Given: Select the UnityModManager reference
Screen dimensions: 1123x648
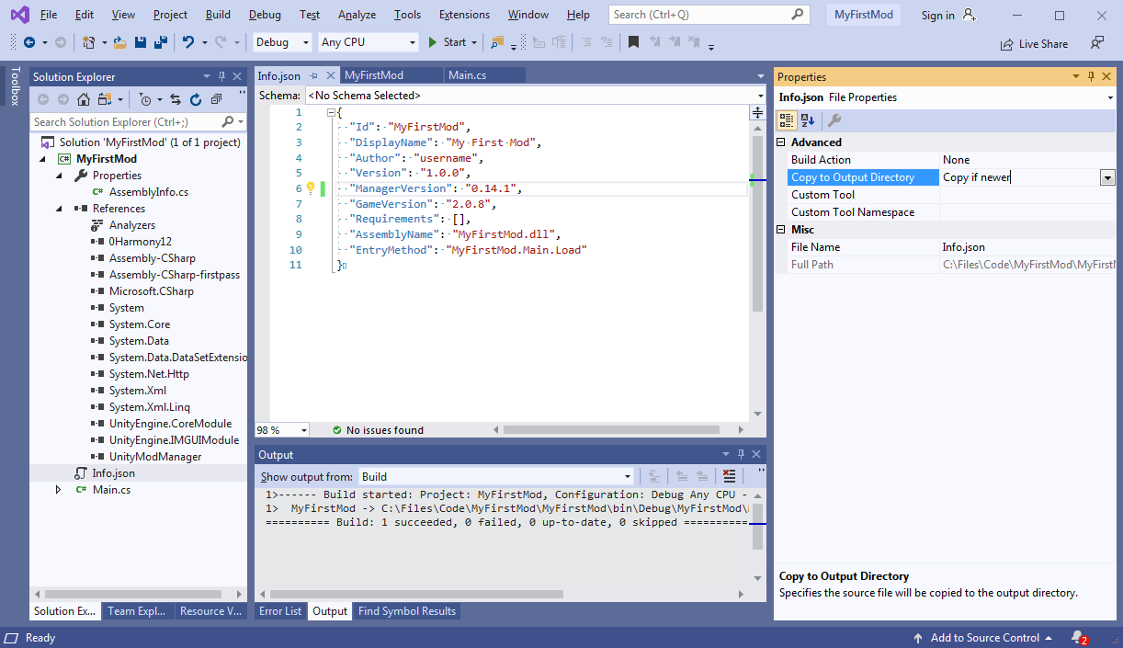Looking at the screenshot, I should (155, 457).
